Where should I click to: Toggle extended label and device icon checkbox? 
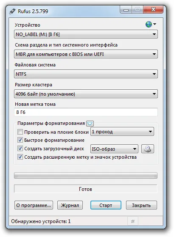[20, 157]
